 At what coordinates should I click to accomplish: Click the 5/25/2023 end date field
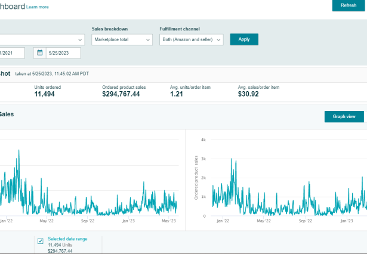pyautogui.click(x=63, y=53)
